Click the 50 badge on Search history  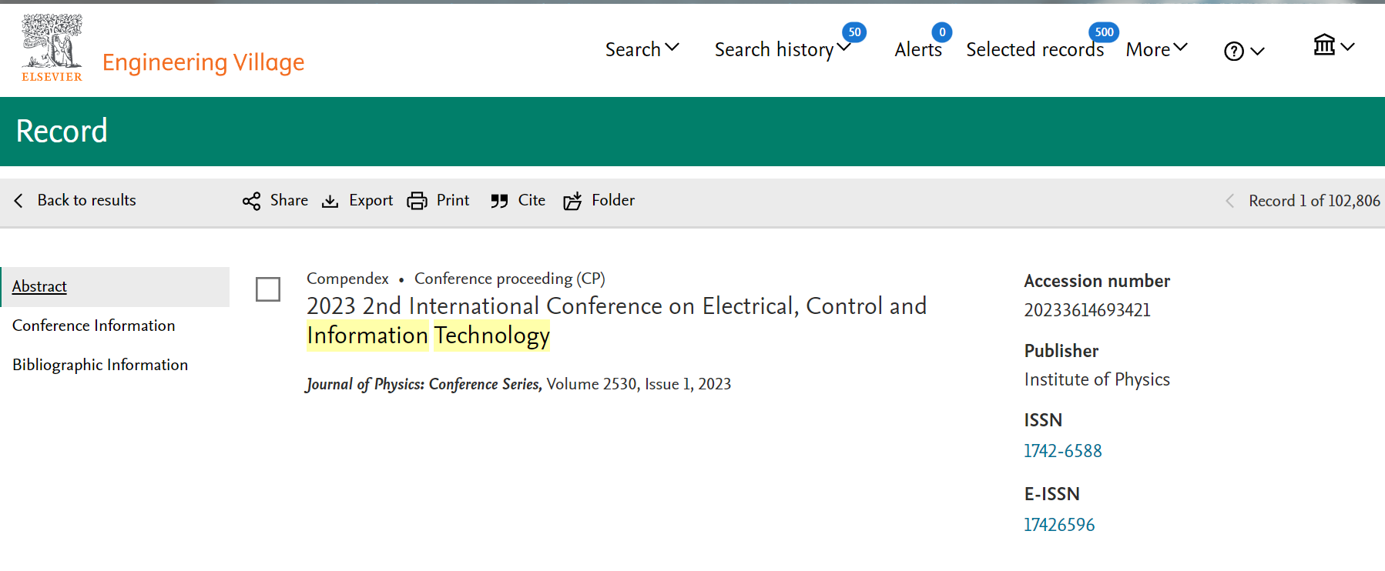point(854,32)
